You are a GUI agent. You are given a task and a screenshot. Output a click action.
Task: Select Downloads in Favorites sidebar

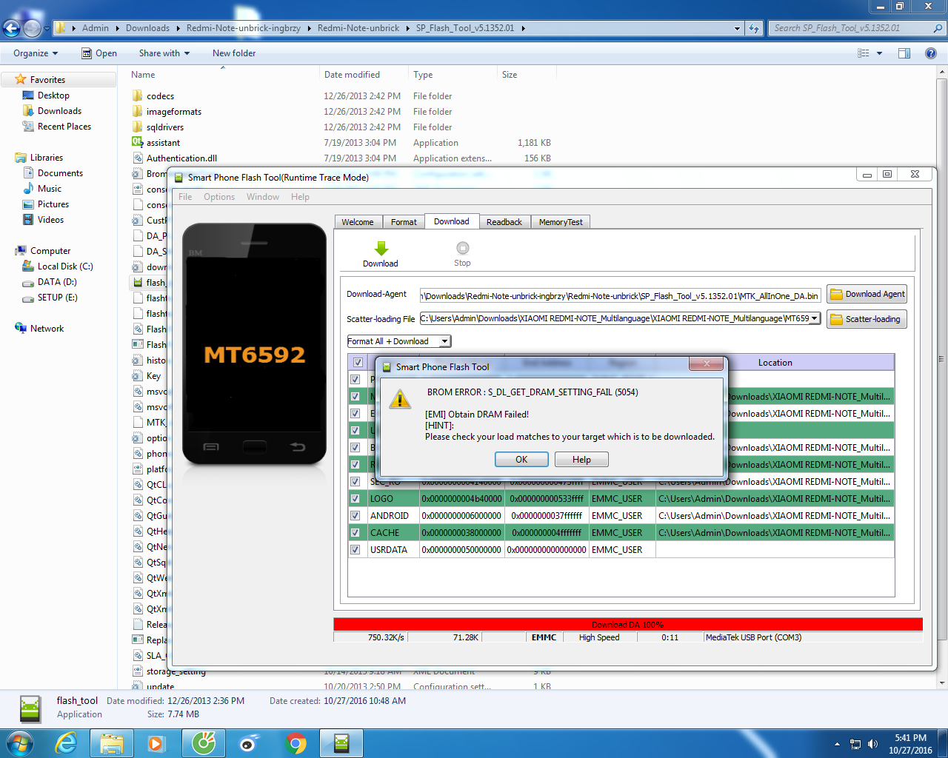pos(59,111)
